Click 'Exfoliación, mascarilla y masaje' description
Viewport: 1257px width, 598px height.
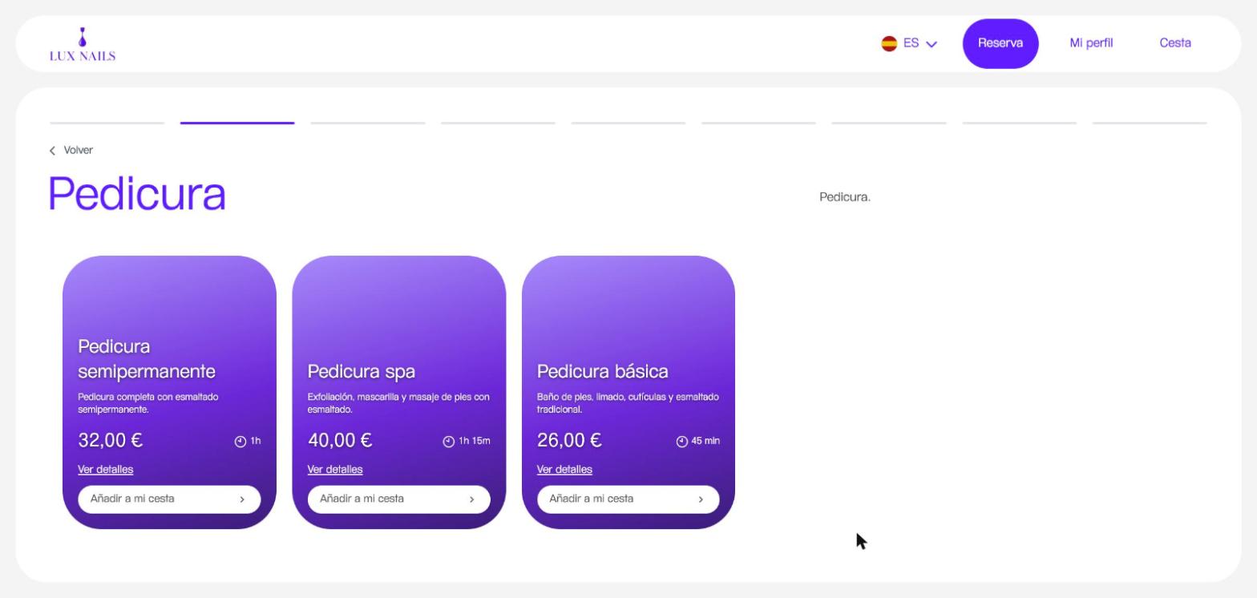click(398, 403)
